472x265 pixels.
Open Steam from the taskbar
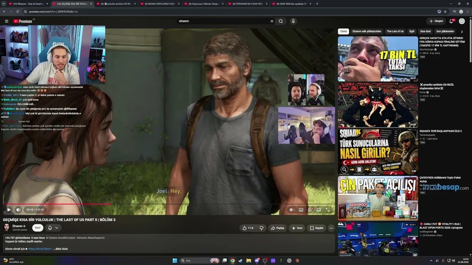click(x=240, y=261)
